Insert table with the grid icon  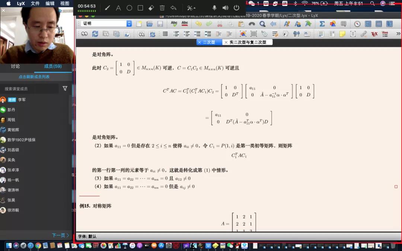pos(344,24)
